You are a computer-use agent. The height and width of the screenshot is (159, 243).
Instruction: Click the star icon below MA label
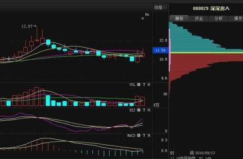click(143, 19)
